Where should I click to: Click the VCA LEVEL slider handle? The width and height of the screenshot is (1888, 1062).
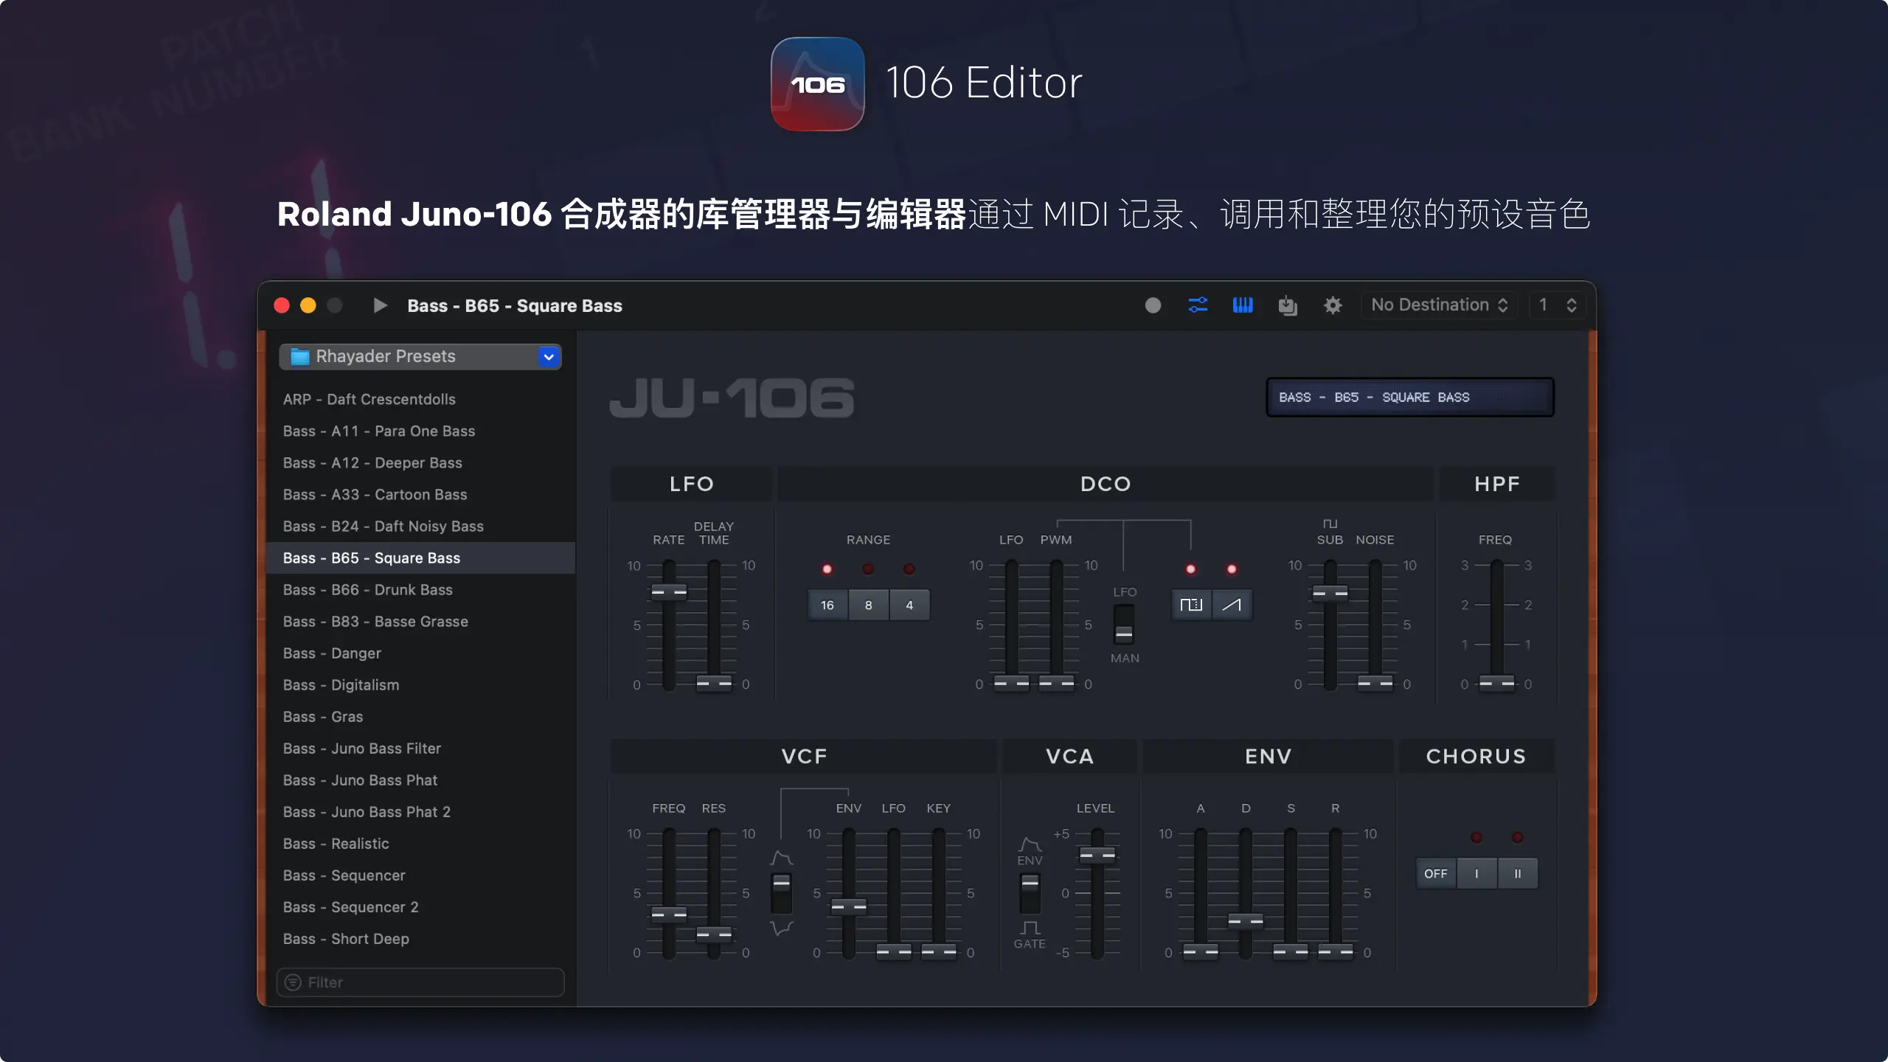pos(1097,855)
